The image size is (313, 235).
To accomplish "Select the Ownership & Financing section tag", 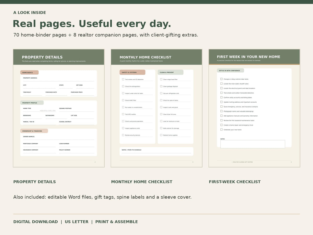I will [x=34, y=131].
